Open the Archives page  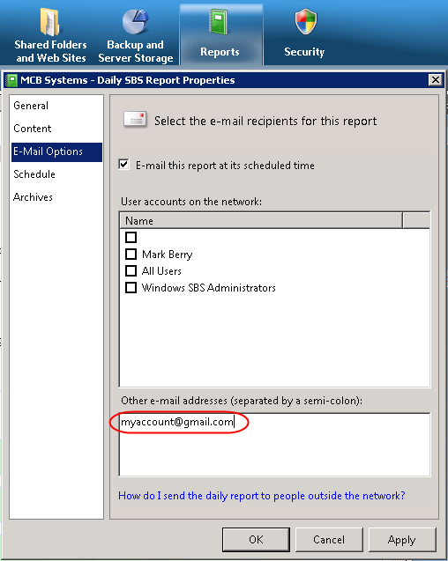[x=33, y=197]
